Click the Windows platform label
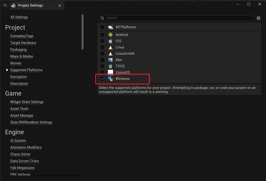 pos(123,79)
